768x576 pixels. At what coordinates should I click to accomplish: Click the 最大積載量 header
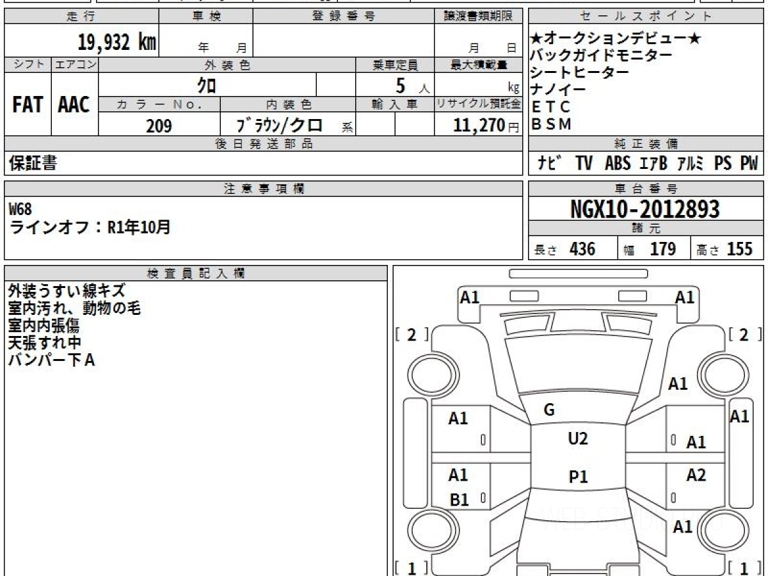pyautogui.click(x=478, y=65)
